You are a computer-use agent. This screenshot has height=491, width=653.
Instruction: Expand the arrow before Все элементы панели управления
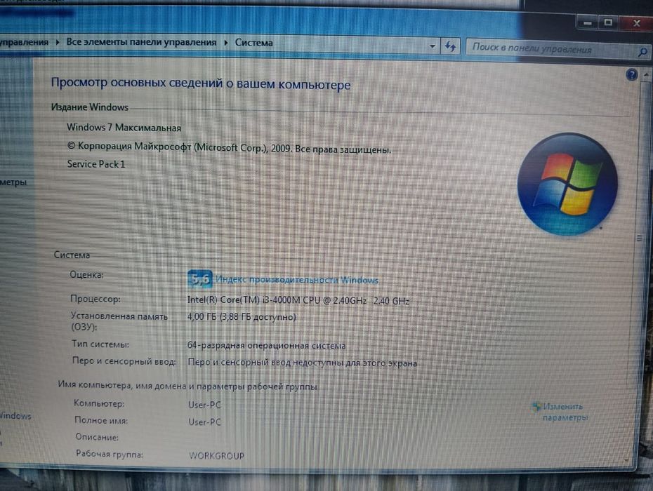pos(57,42)
